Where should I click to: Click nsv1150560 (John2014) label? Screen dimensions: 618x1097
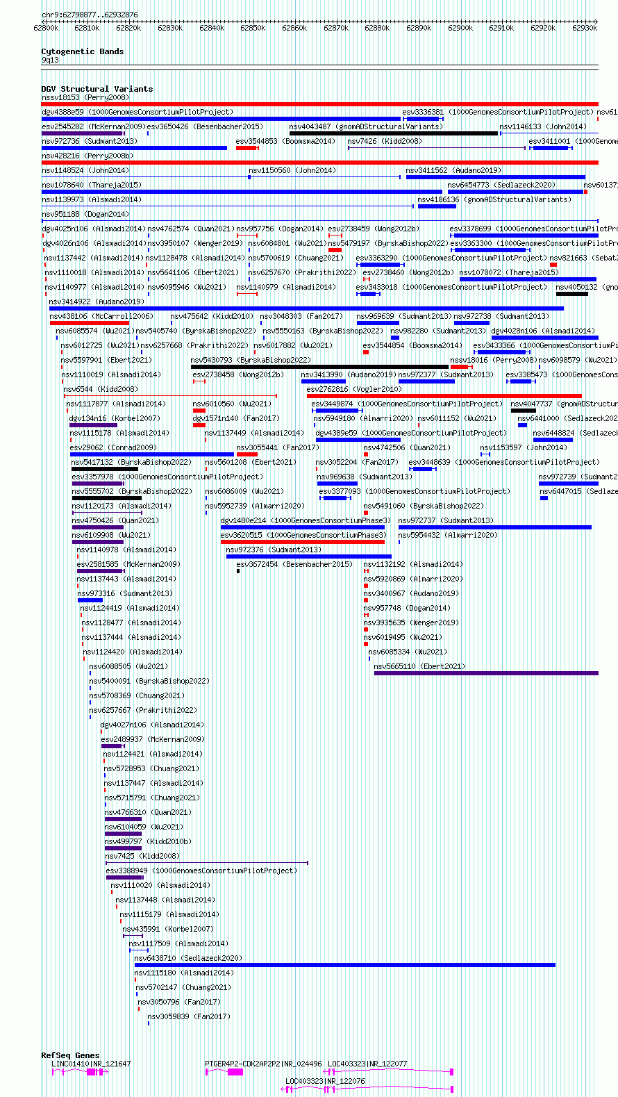pos(292,171)
